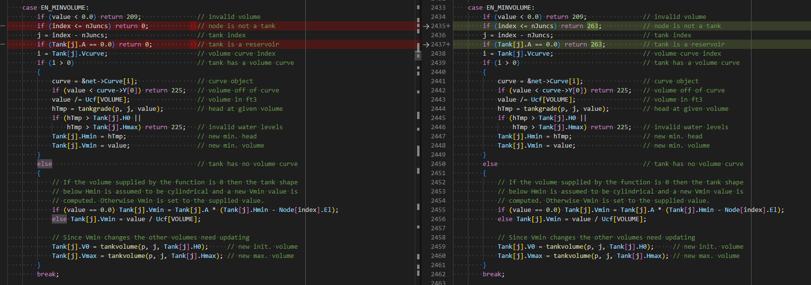This screenshot has height=285, width=811.
Task: Click 'case EN_MINVOLUME:' in the right pane
Action: coord(501,8)
